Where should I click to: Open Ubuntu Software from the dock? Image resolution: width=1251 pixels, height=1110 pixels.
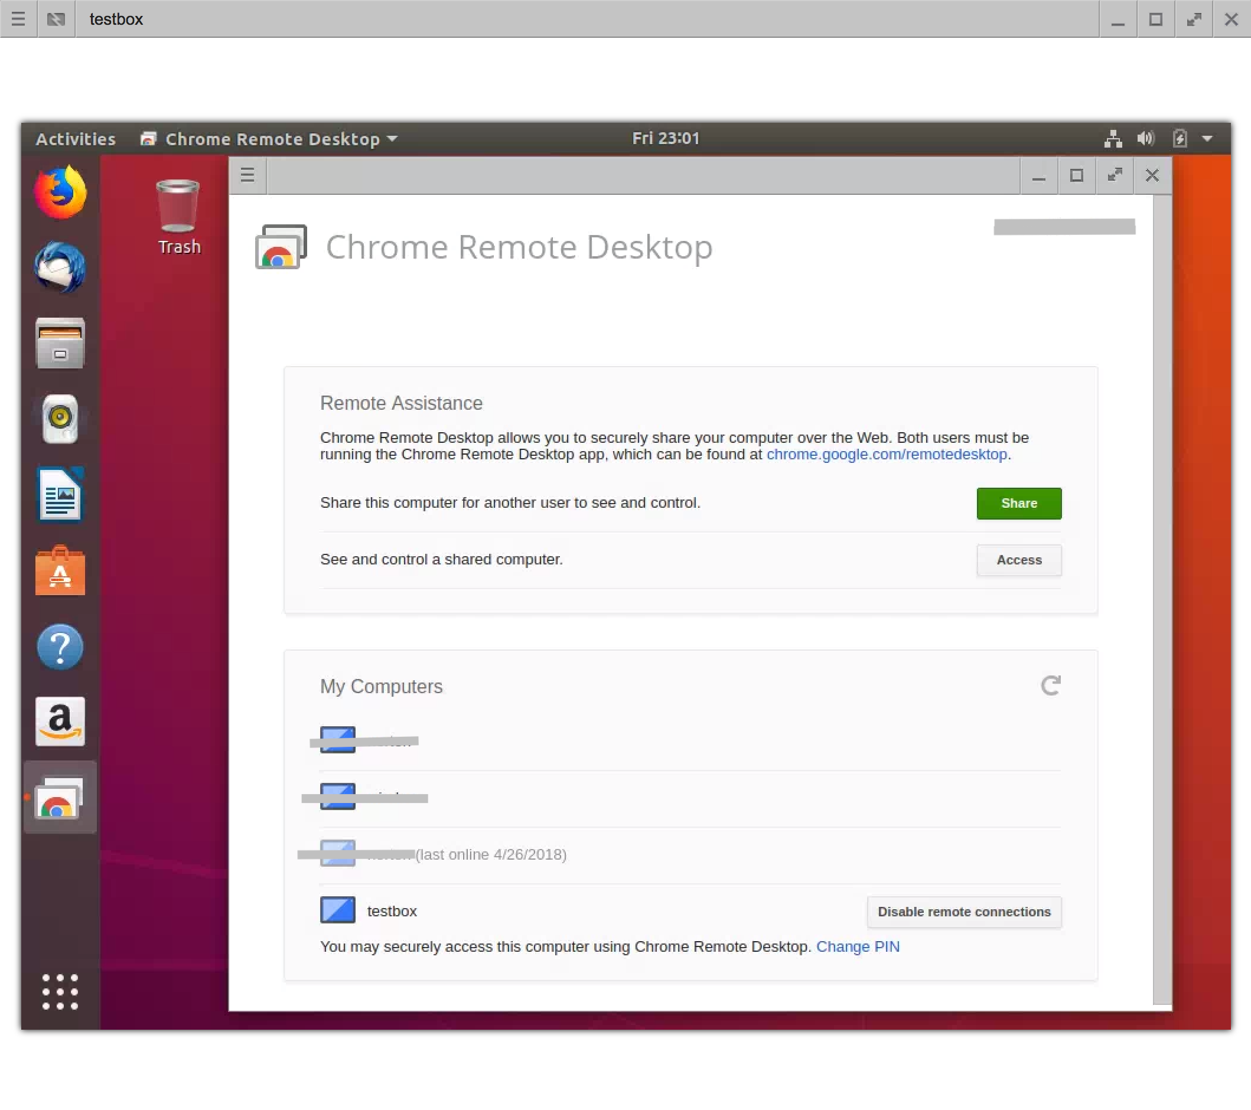tap(60, 571)
